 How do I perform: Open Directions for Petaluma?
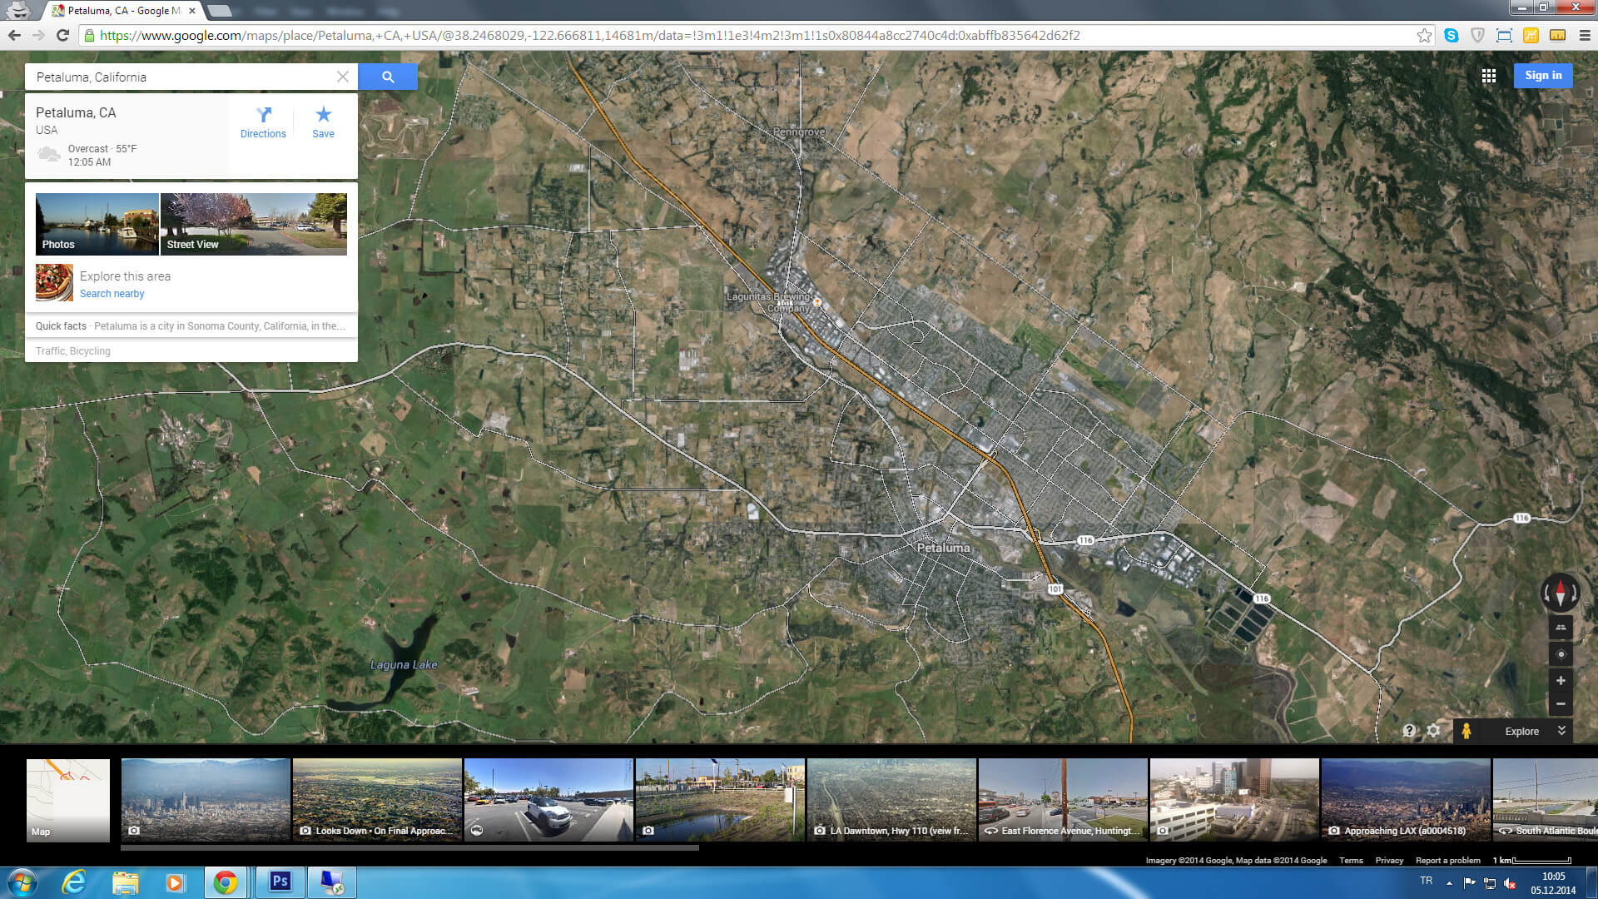pos(263,122)
